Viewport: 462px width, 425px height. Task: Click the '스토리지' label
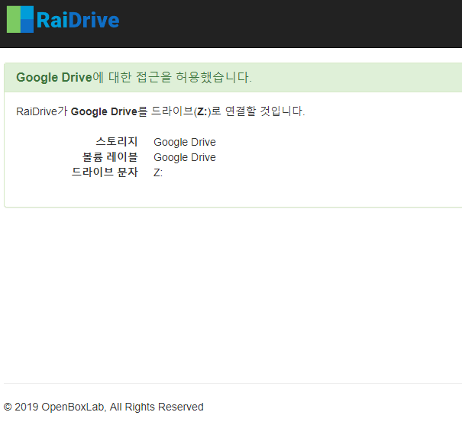[117, 142]
